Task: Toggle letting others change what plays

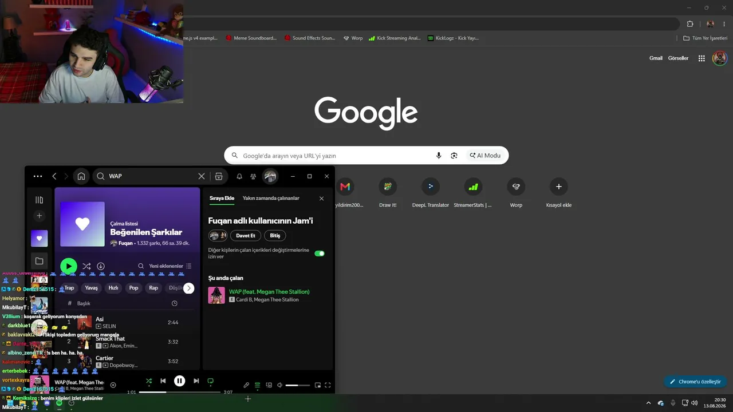Action: click(x=320, y=253)
